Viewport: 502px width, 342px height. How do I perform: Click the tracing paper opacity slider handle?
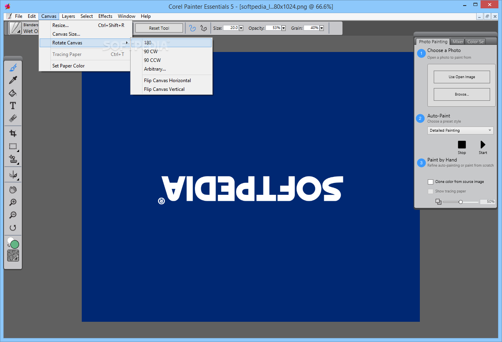[x=461, y=202]
